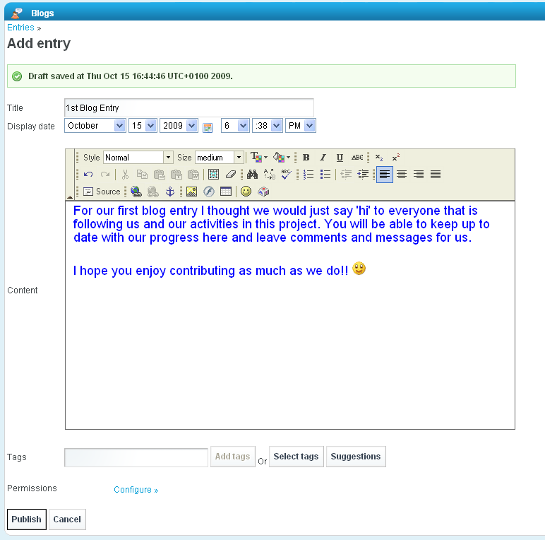This screenshot has height=540, width=545.
Task: Publish the blog entry
Action: coord(27,520)
